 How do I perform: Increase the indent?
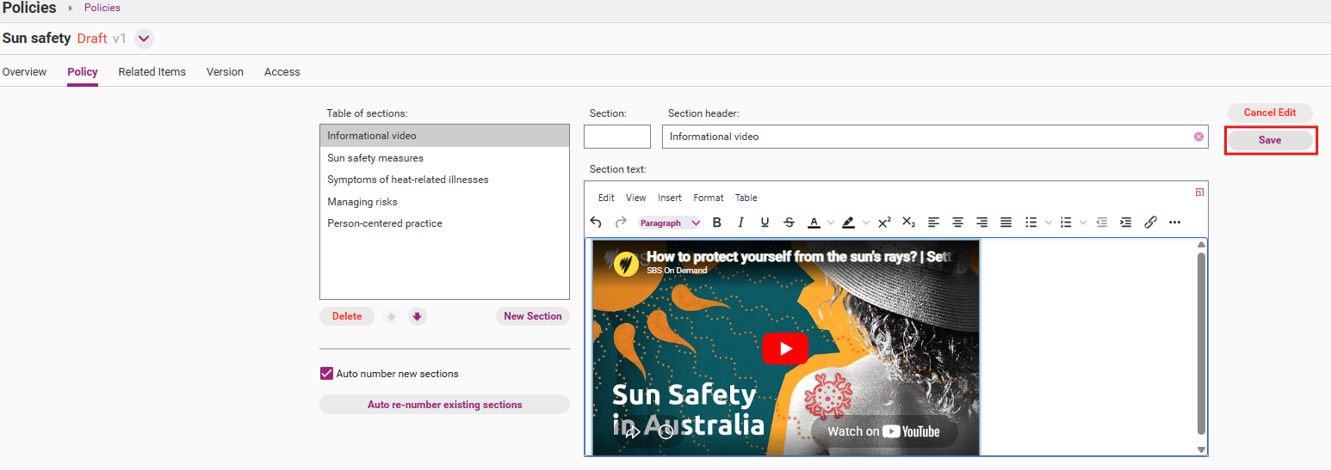pyautogui.click(x=1125, y=223)
